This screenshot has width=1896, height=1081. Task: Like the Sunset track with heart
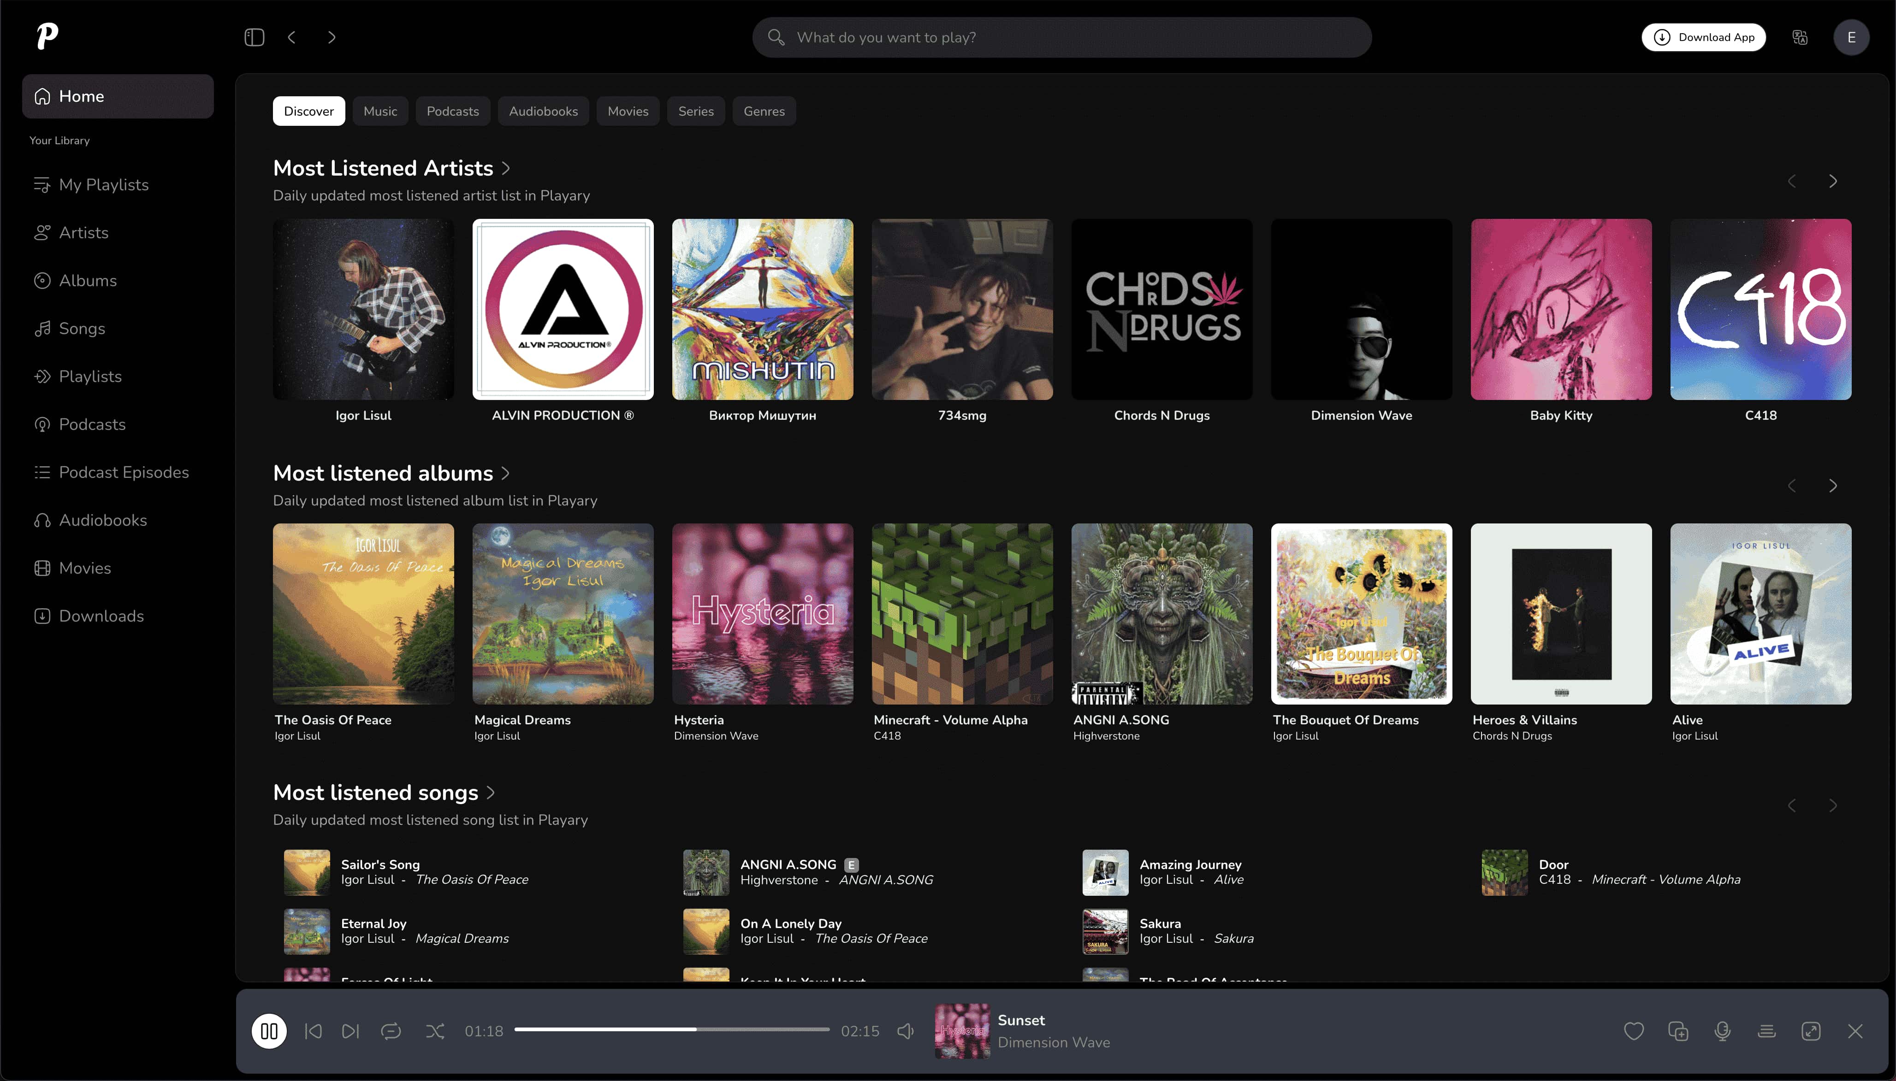[1634, 1031]
